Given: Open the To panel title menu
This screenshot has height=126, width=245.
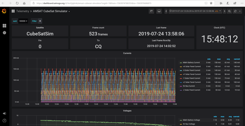Looking at the screenshot, I should [98, 40].
